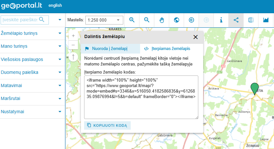274x149 pixels.
Task: Click the full extent globe icon
Action: [x=177, y=20]
